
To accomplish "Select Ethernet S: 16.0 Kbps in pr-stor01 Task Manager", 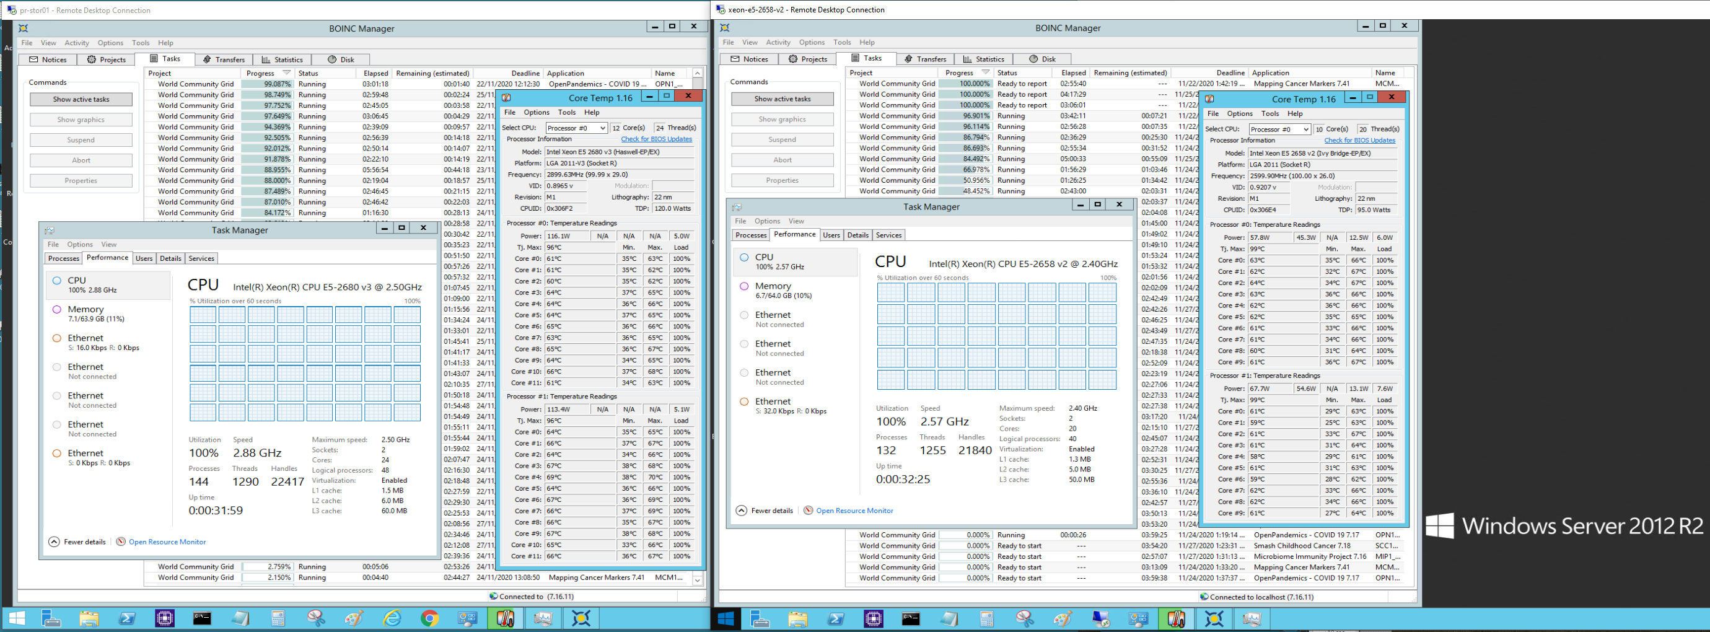I will pos(108,342).
